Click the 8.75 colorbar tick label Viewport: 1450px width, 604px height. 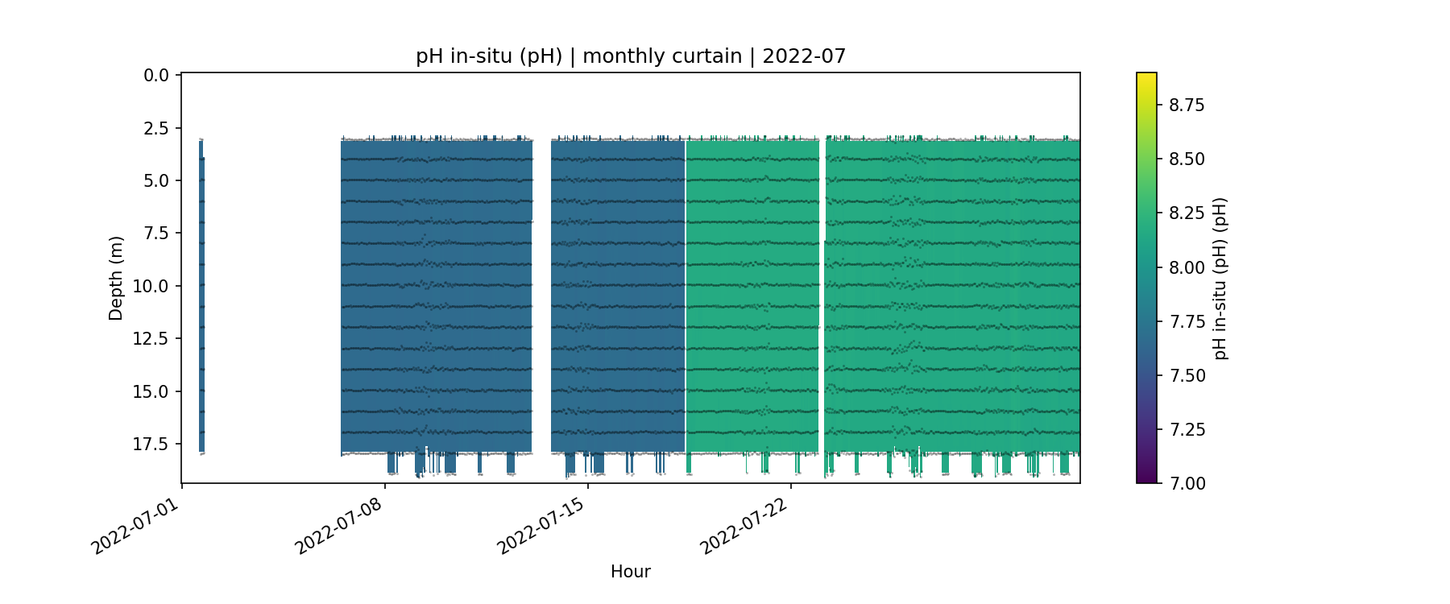(1187, 105)
